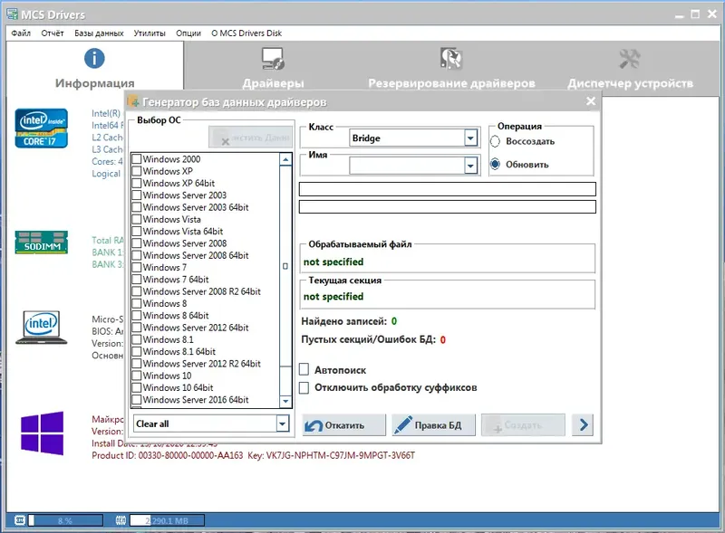Open Диспетчер устройств tools icon
The image size is (725, 533).
630,59
